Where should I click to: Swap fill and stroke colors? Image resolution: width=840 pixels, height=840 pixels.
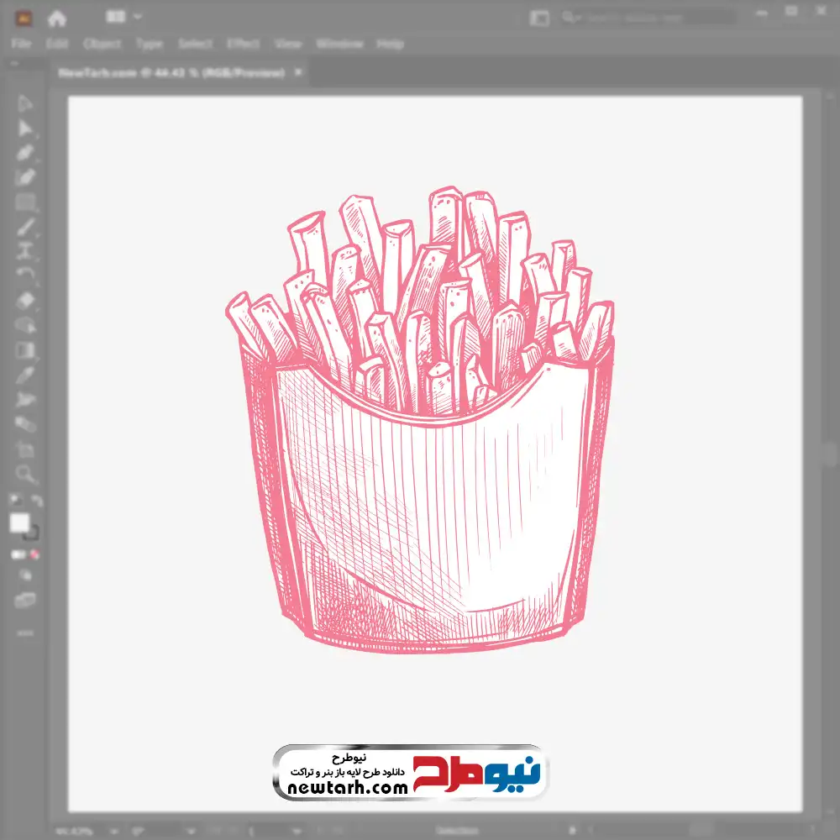pyautogui.click(x=37, y=501)
